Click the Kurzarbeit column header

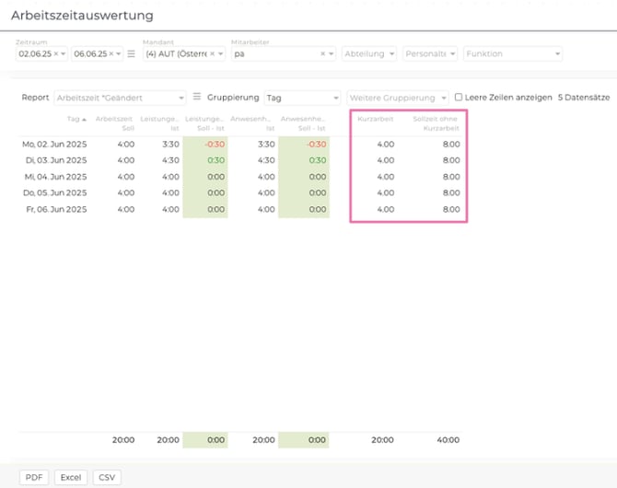point(376,120)
